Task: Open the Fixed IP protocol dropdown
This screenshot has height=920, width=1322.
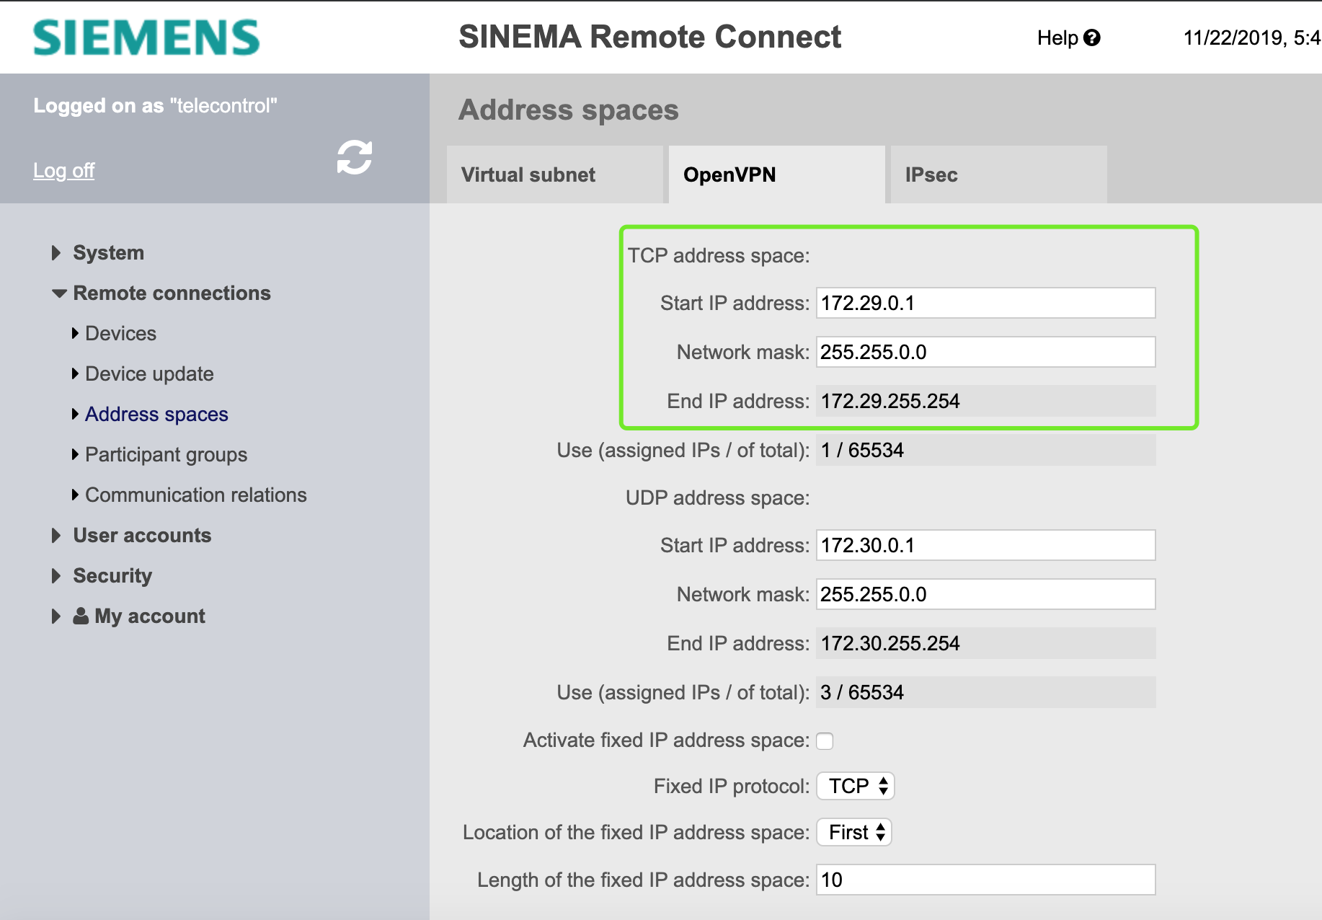Action: [x=856, y=786]
